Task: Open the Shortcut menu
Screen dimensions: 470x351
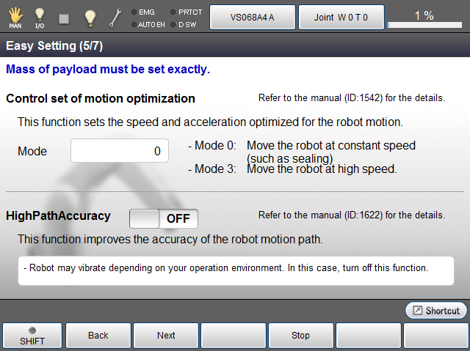Action: [x=436, y=311]
